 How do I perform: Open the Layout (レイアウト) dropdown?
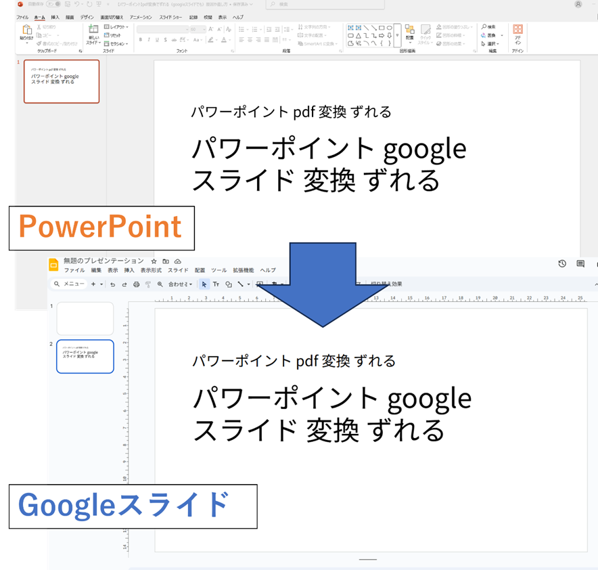coord(116,26)
